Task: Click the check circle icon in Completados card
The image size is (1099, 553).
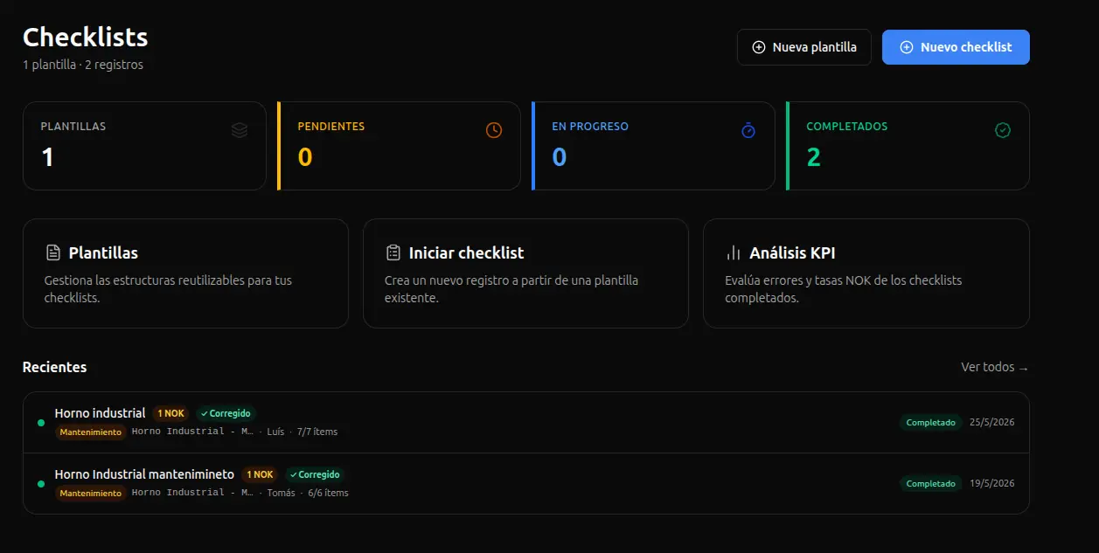Action: click(x=1003, y=130)
